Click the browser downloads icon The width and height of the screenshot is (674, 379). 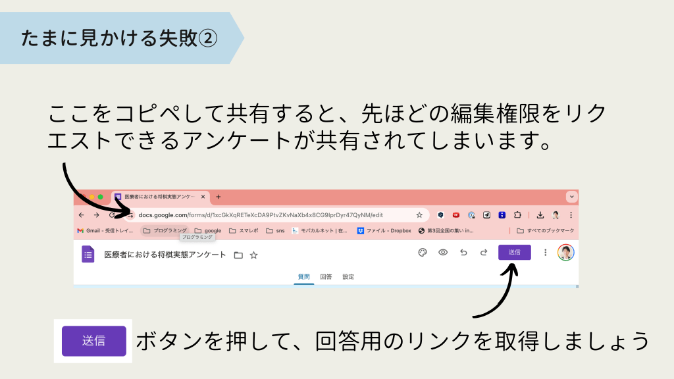(x=540, y=215)
